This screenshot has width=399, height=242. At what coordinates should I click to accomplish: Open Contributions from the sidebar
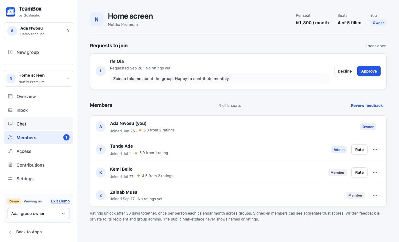coord(38,165)
